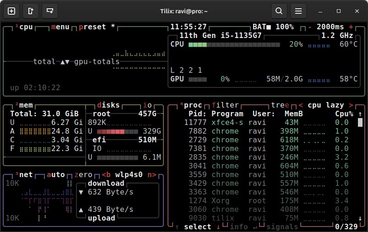
Task: Click the battery BAT indicator
Action: (273, 27)
